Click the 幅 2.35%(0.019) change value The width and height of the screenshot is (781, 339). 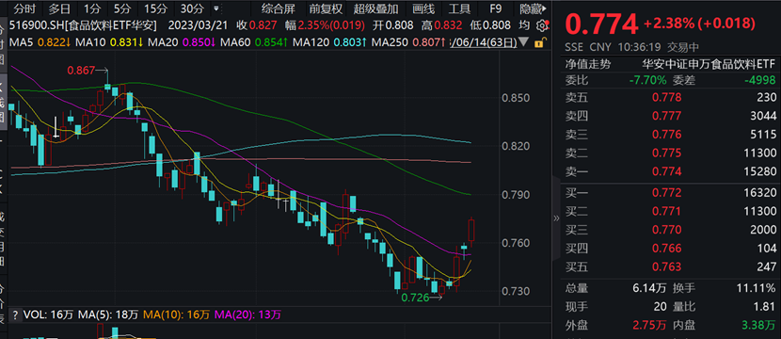click(x=325, y=25)
